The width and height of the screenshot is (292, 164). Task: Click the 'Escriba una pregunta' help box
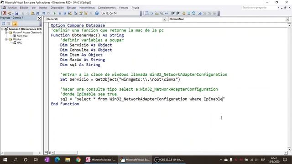point(260,8)
